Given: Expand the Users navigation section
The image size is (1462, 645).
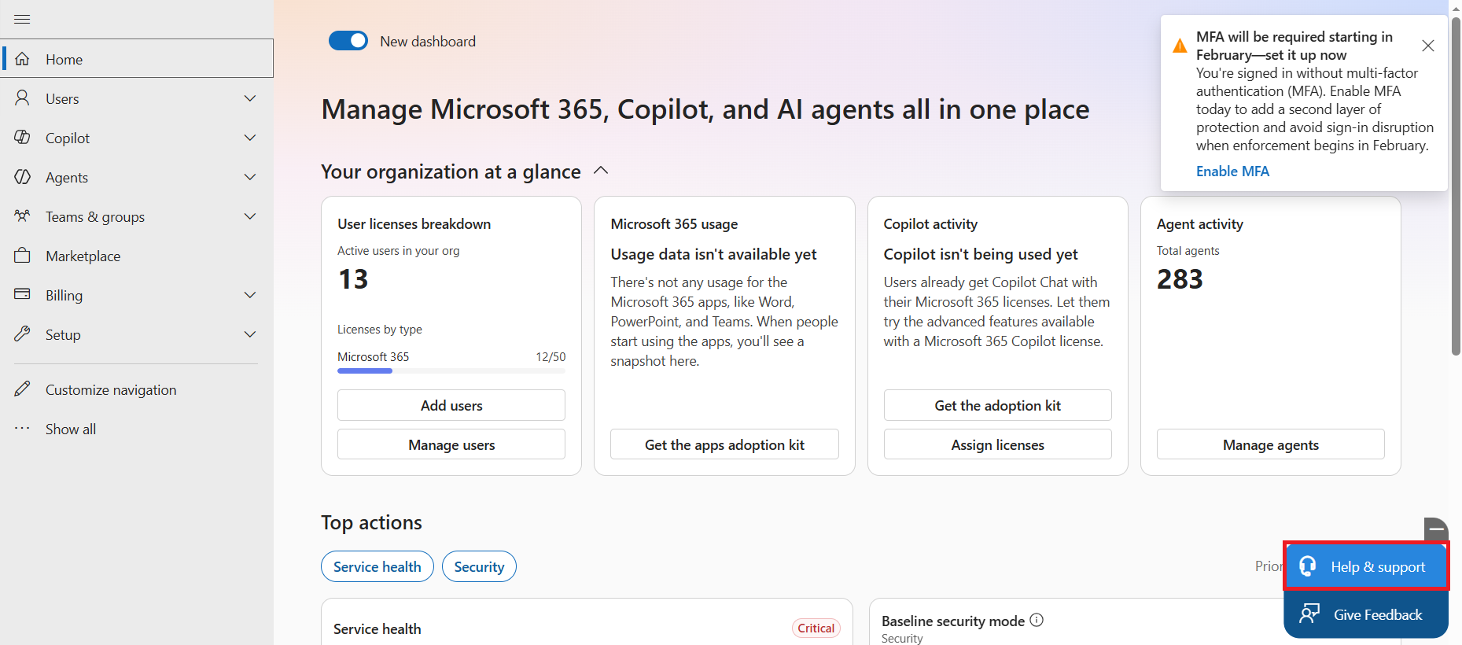Looking at the screenshot, I should [x=250, y=98].
